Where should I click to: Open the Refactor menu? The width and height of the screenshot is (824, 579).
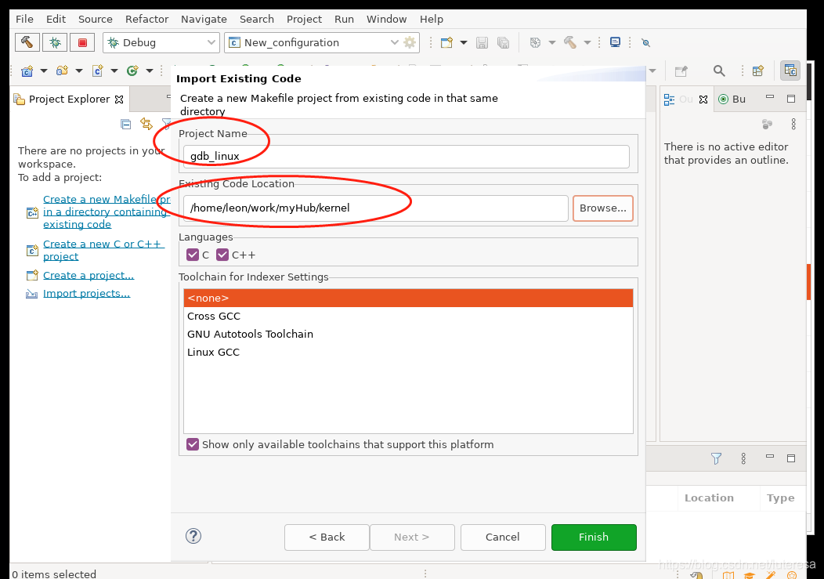[x=146, y=19]
